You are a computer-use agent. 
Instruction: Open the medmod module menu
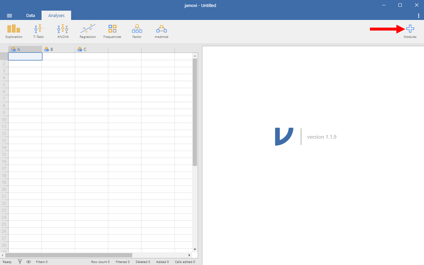click(x=161, y=31)
